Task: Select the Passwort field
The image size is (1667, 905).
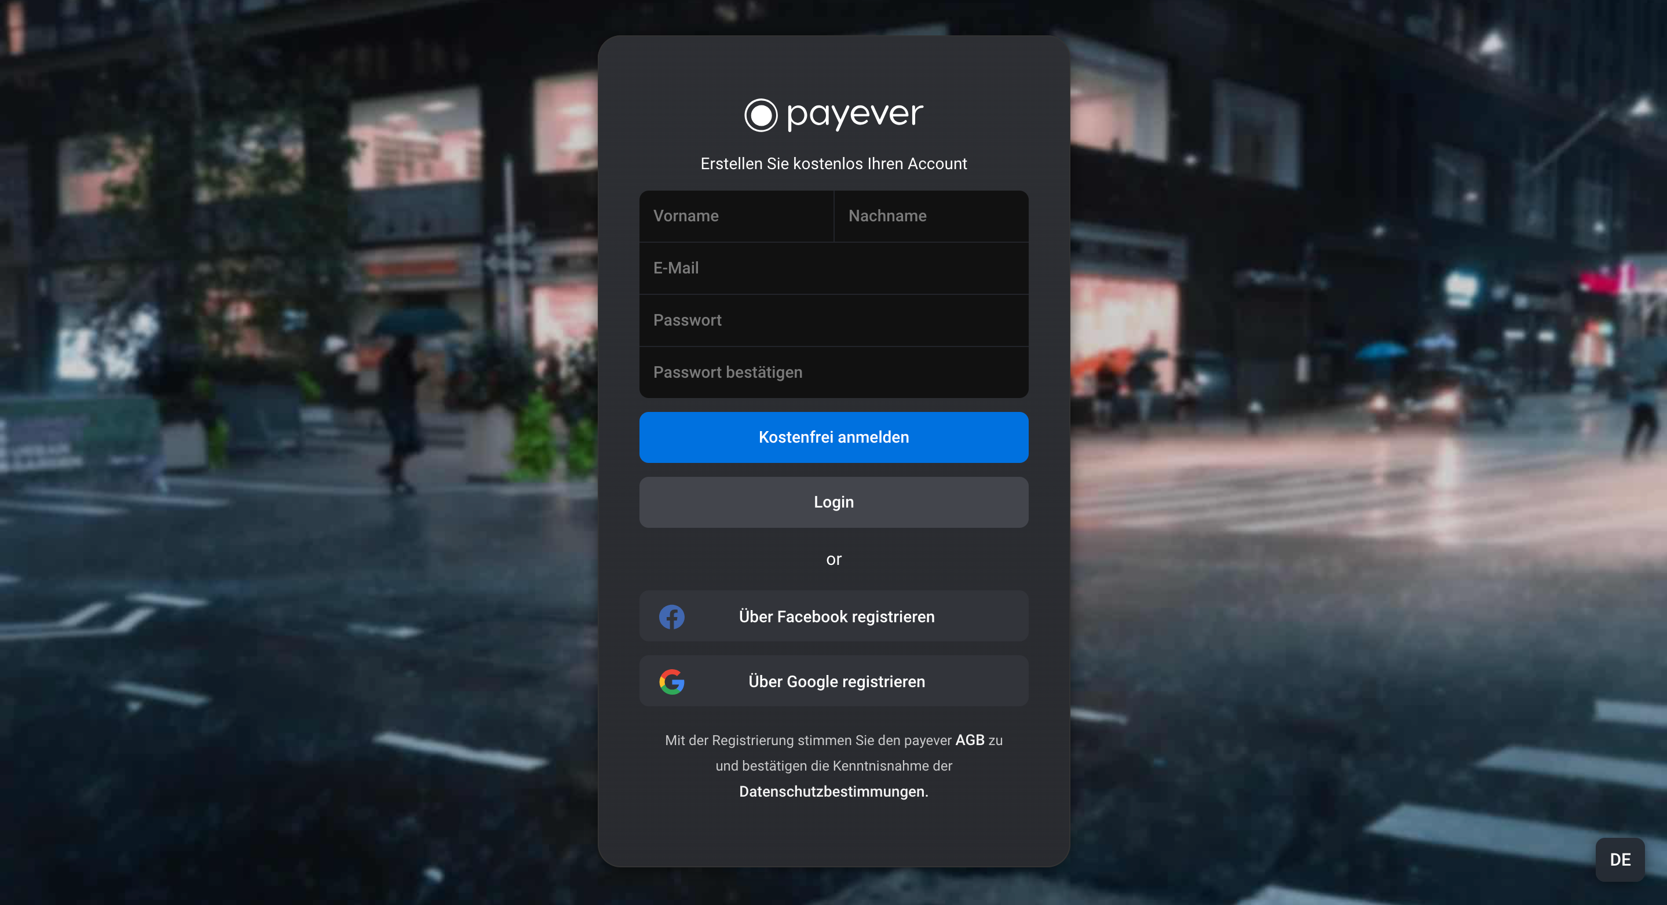Action: [x=833, y=320]
